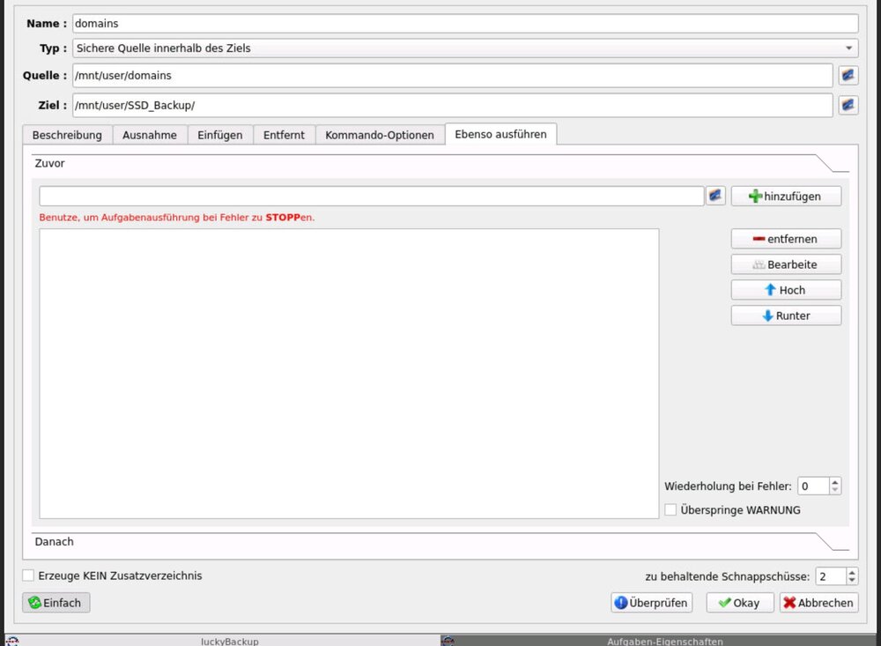
Task: Click the entfernen button
Action: pyautogui.click(x=786, y=239)
